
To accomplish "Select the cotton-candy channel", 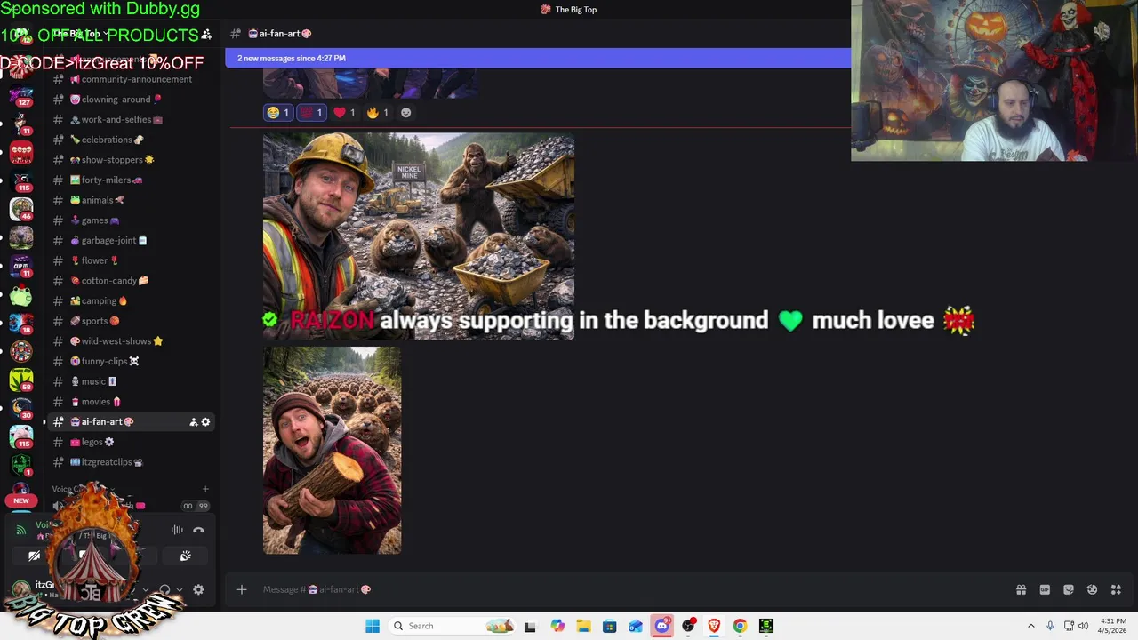I will click(132, 281).
